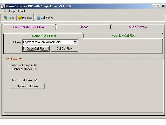Image resolution: width=166 pixels, height=125 pixels.
Task: Open the About menu
Action: click(x=21, y=11)
